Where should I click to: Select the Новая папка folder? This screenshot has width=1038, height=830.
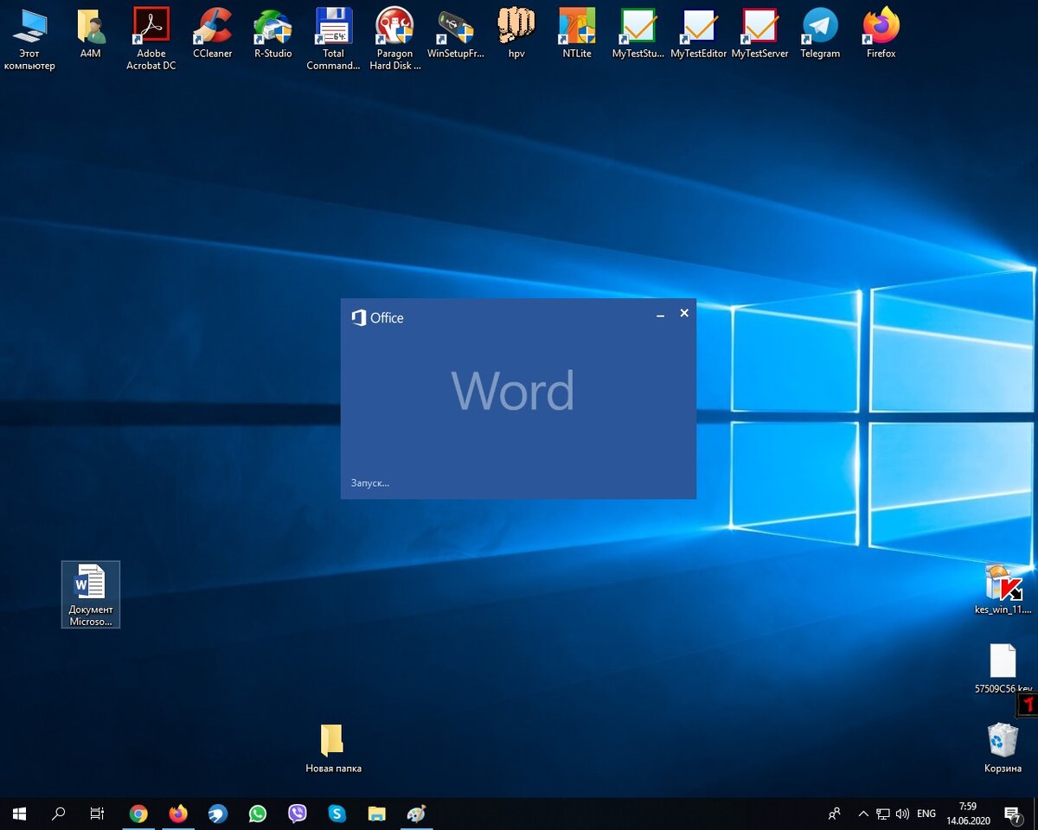click(333, 749)
